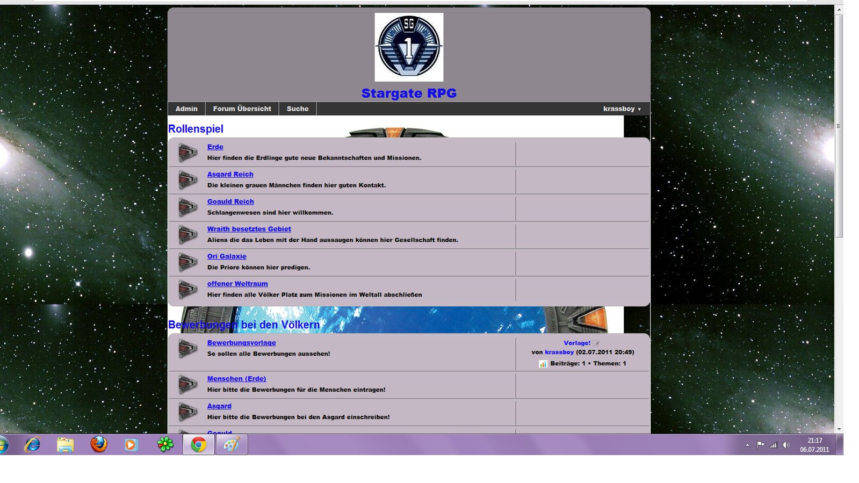The image size is (859, 483).
Task: Click the forum icon beside Ori Galaxie
Action: [x=187, y=262]
